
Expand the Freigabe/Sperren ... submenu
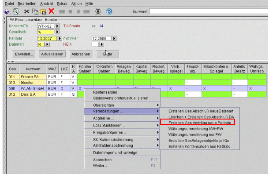[x=122, y=133]
